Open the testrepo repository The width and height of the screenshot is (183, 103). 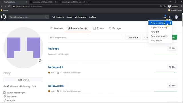click(54, 49)
